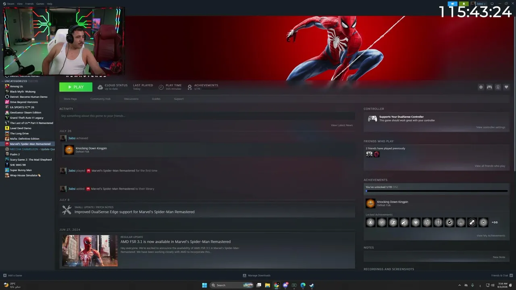Viewport: 516px width, 290px height.
Task: Open the View menu
Action: (x=20, y=4)
